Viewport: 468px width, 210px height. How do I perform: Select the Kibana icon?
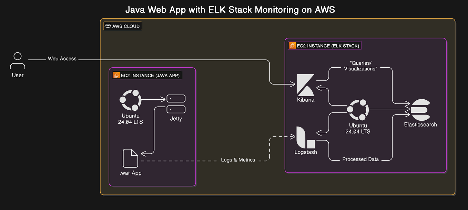pos(305,85)
